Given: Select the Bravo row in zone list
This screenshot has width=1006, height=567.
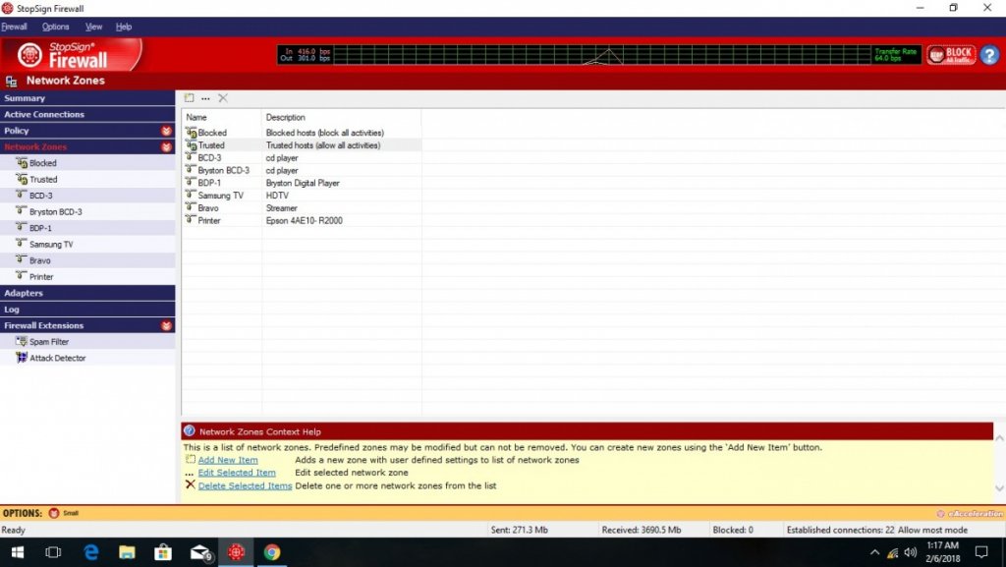Looking at the screenshot, I should 303,207.
